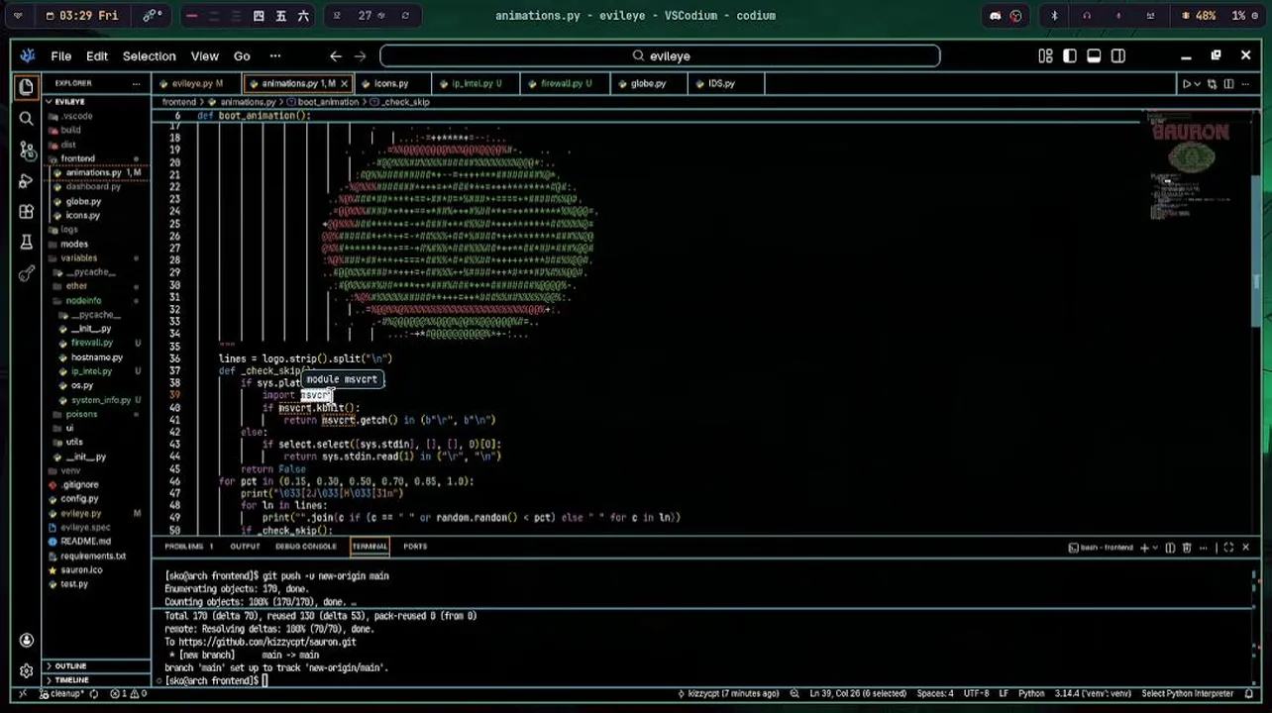Kill the terminal with trash icon
1272x713 pixels.
[x=1186, y=548]
